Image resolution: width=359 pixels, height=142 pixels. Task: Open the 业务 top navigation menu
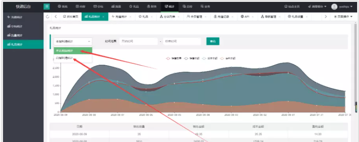click(205, 7)
